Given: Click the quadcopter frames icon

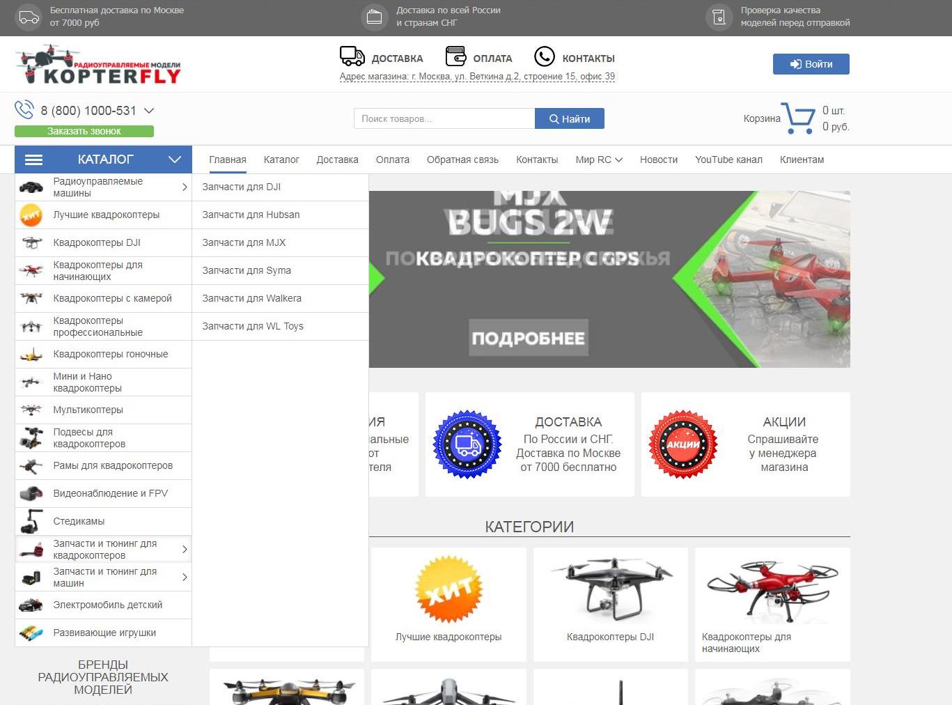Looking at the screenshot, I should [x=31, y=466].
